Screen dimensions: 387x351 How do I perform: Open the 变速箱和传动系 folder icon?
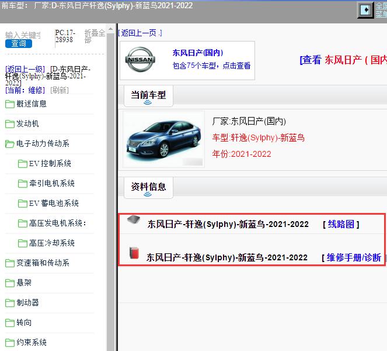point(10,263)
